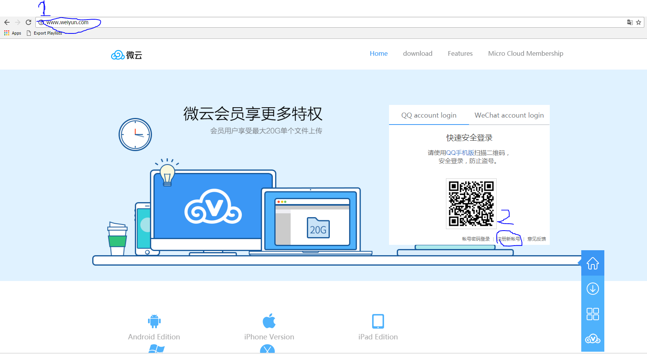The height and width of the screenshot is (354, 647).
Task: Click the browser forward arrow
Action: click(x=18, y=22)
